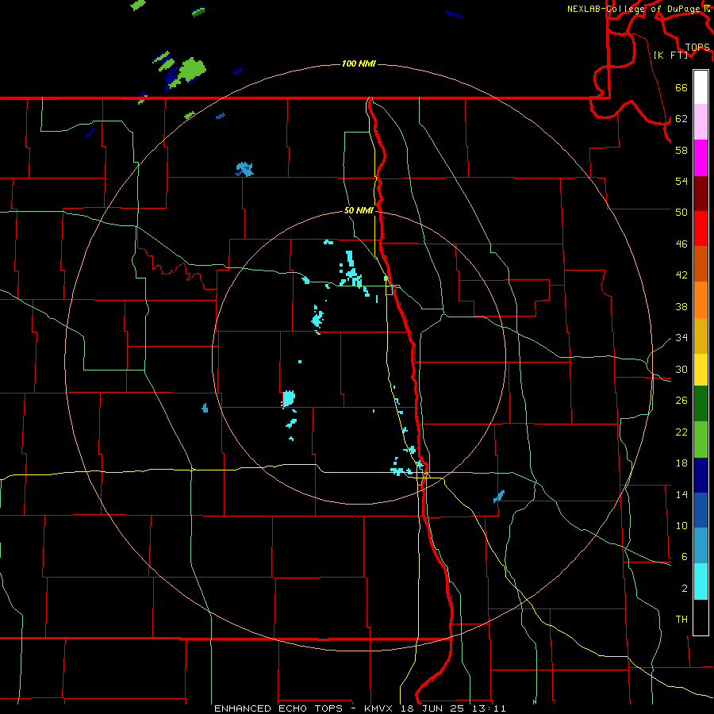The height and width of the screenshot is (714, 714).
Task: Click the legend value "38"
Action: pyautogui.click(x=681, y=306)
